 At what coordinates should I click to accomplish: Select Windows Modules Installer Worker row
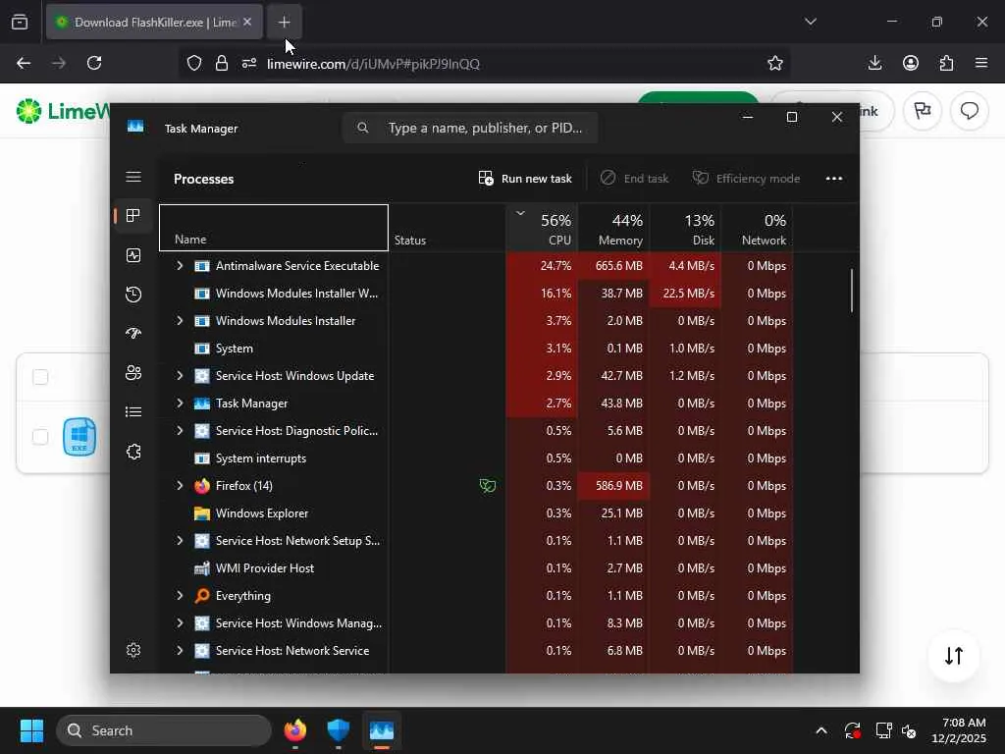click(x=476, y=293)
